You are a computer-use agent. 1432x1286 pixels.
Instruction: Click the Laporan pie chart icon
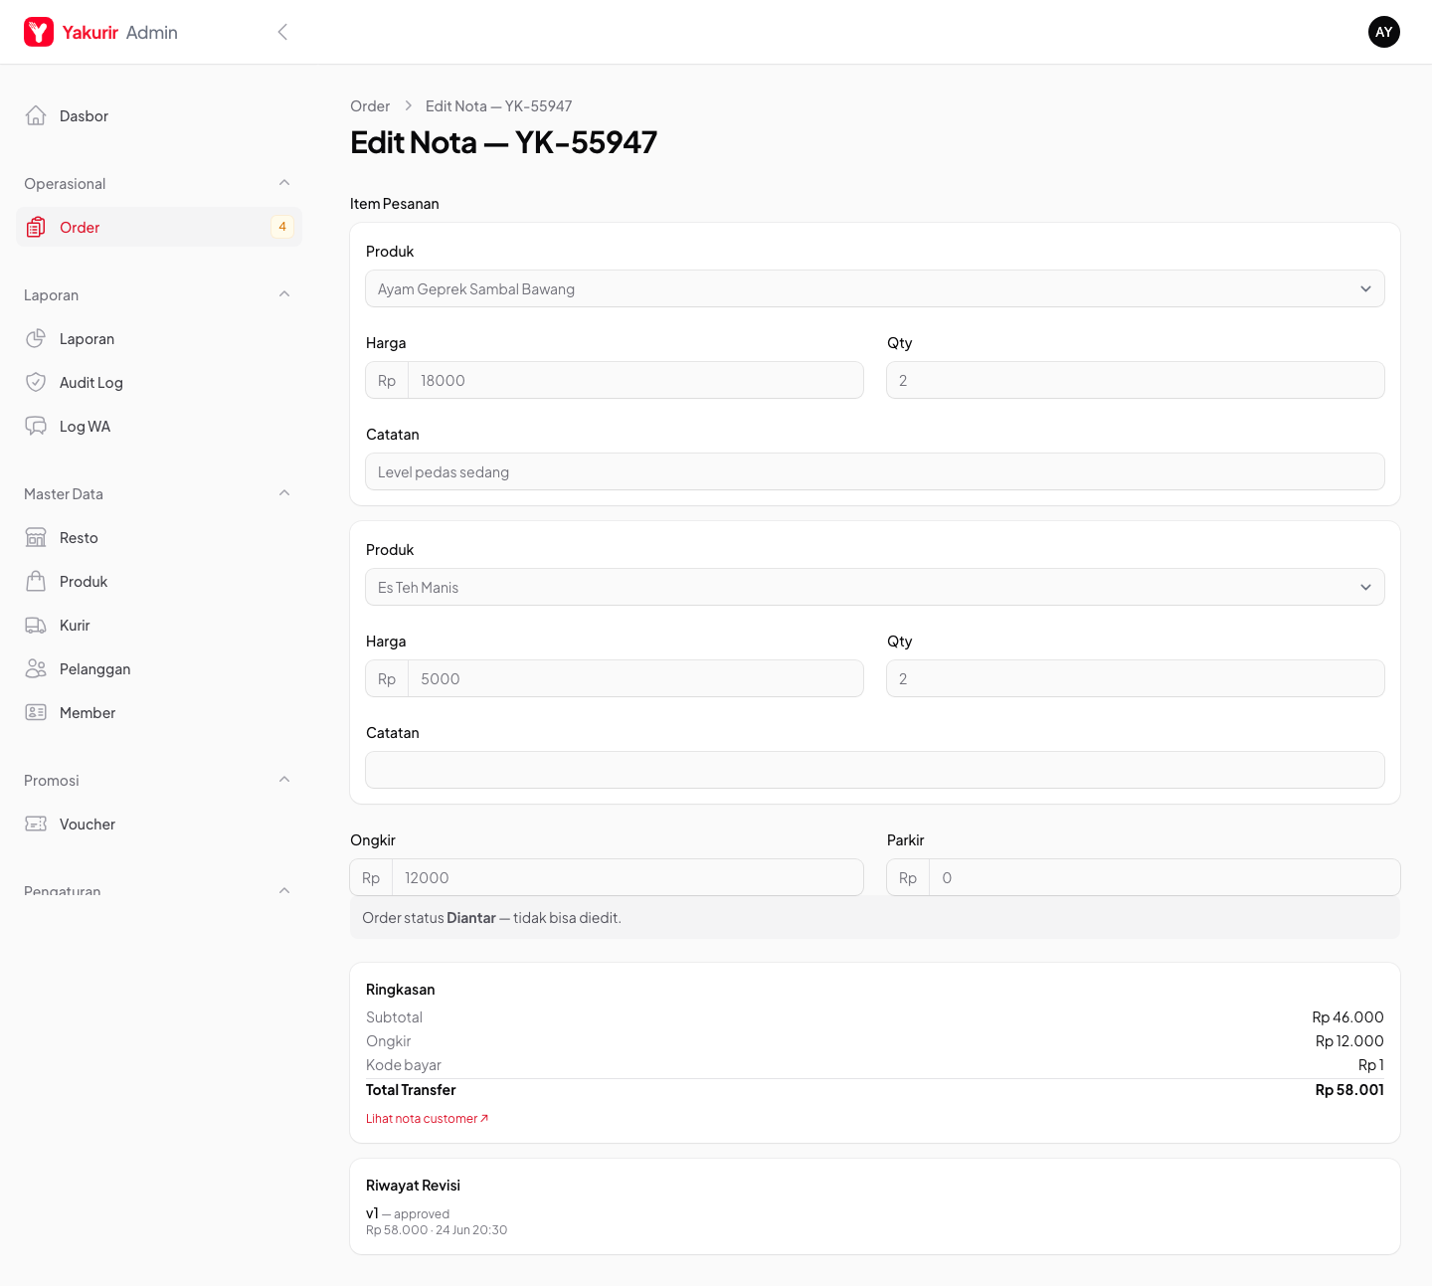point(36,338)
